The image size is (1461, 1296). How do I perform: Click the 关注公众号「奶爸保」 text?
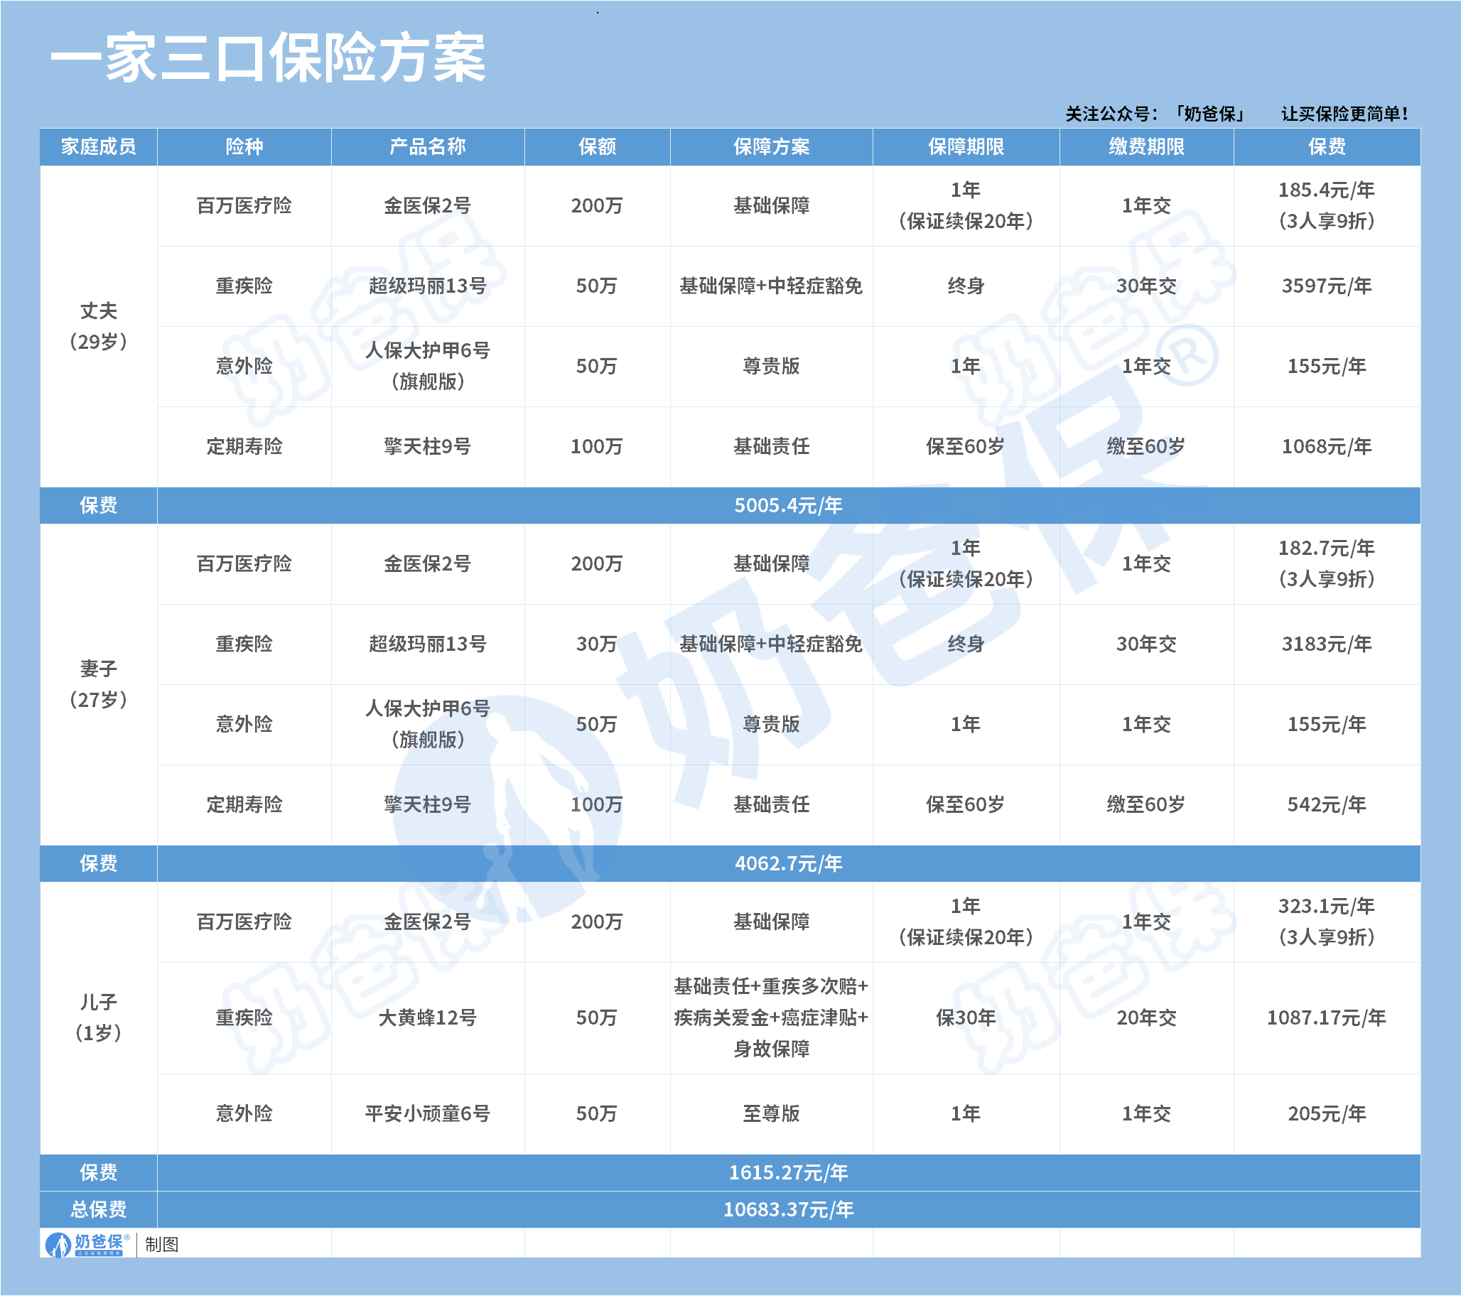coord(1155,114)
